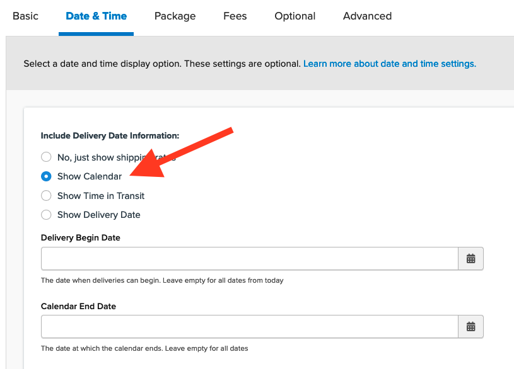Select the Show Calendar radio button
The width and height of the screenshot is (514, 369).
(46, 176)
